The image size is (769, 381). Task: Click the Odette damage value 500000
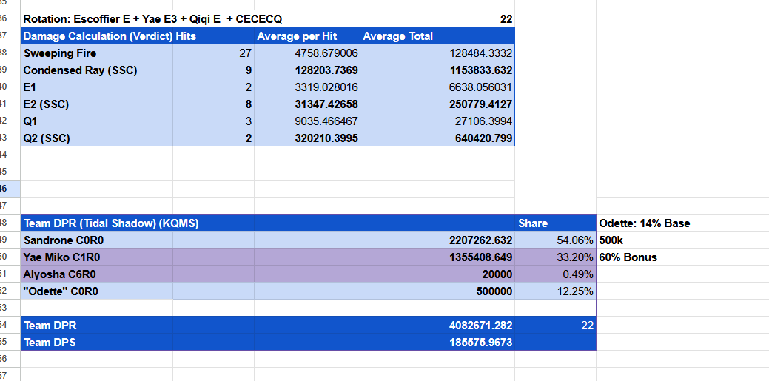pyautogui.click(x=437, y=291)
